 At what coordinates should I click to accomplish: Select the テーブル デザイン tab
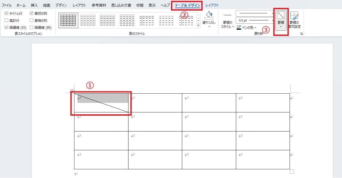click(x=187, y=5)
